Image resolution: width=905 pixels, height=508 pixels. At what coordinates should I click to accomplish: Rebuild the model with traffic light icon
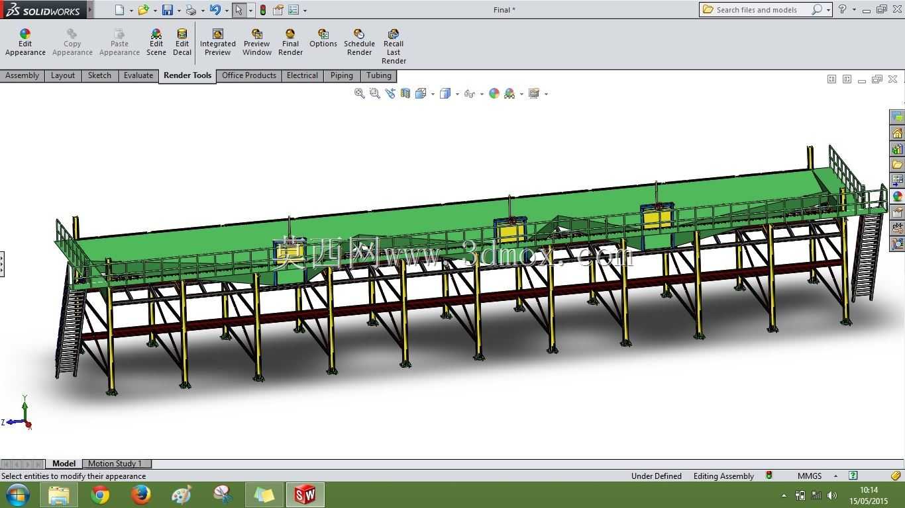(263, 10)
